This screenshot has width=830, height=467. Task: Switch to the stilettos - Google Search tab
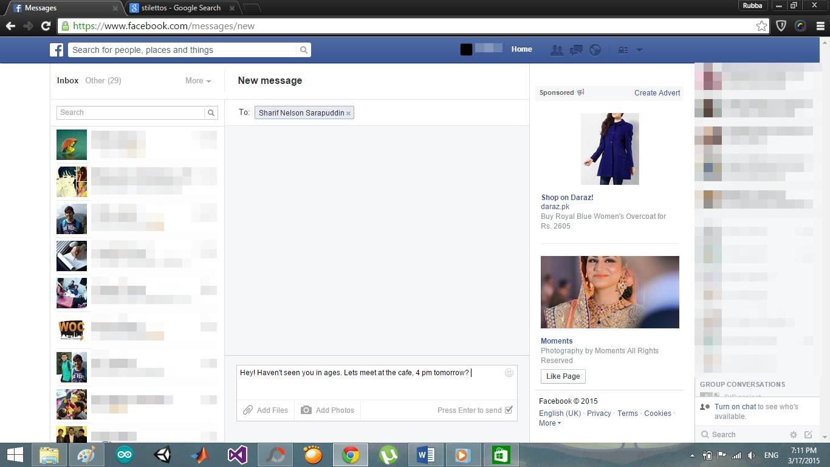(183, 8)
